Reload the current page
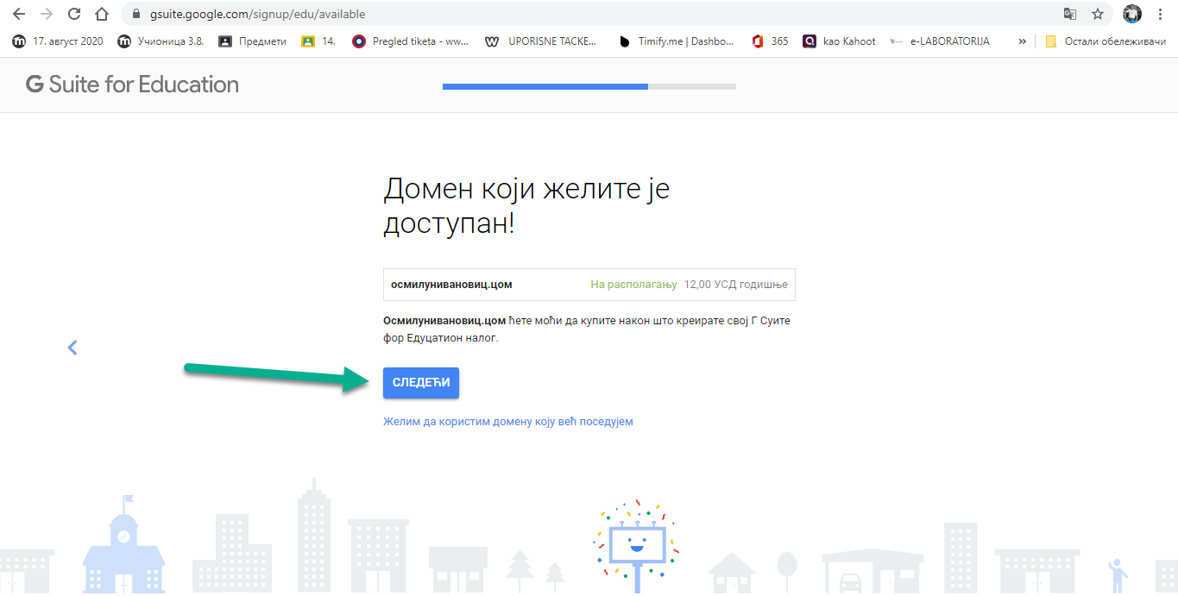The height and width of the screenshot is (596, 1178). click(74, 15)
